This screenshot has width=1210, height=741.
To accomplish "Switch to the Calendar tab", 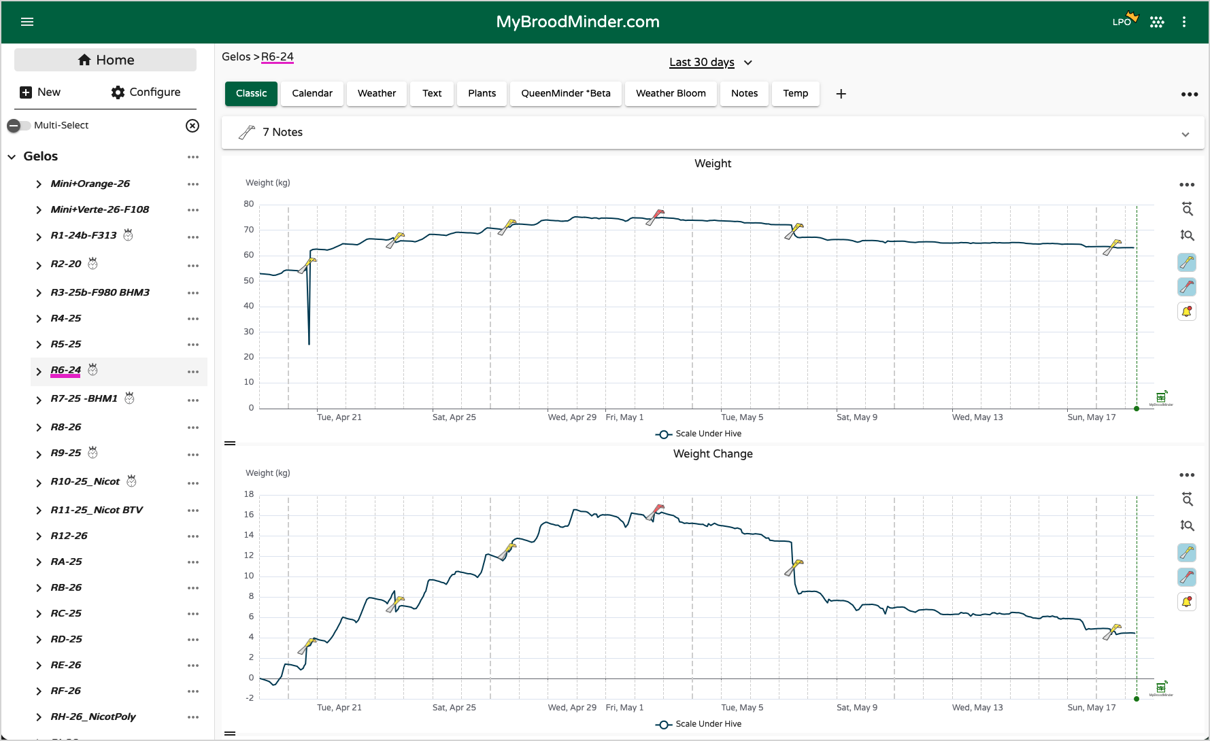I will point(312,94).
